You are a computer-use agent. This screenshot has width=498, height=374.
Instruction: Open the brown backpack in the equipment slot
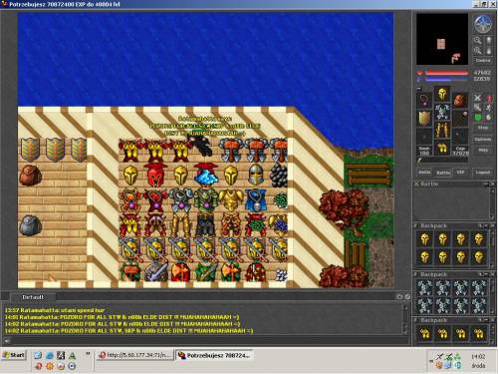coord(459,100)
